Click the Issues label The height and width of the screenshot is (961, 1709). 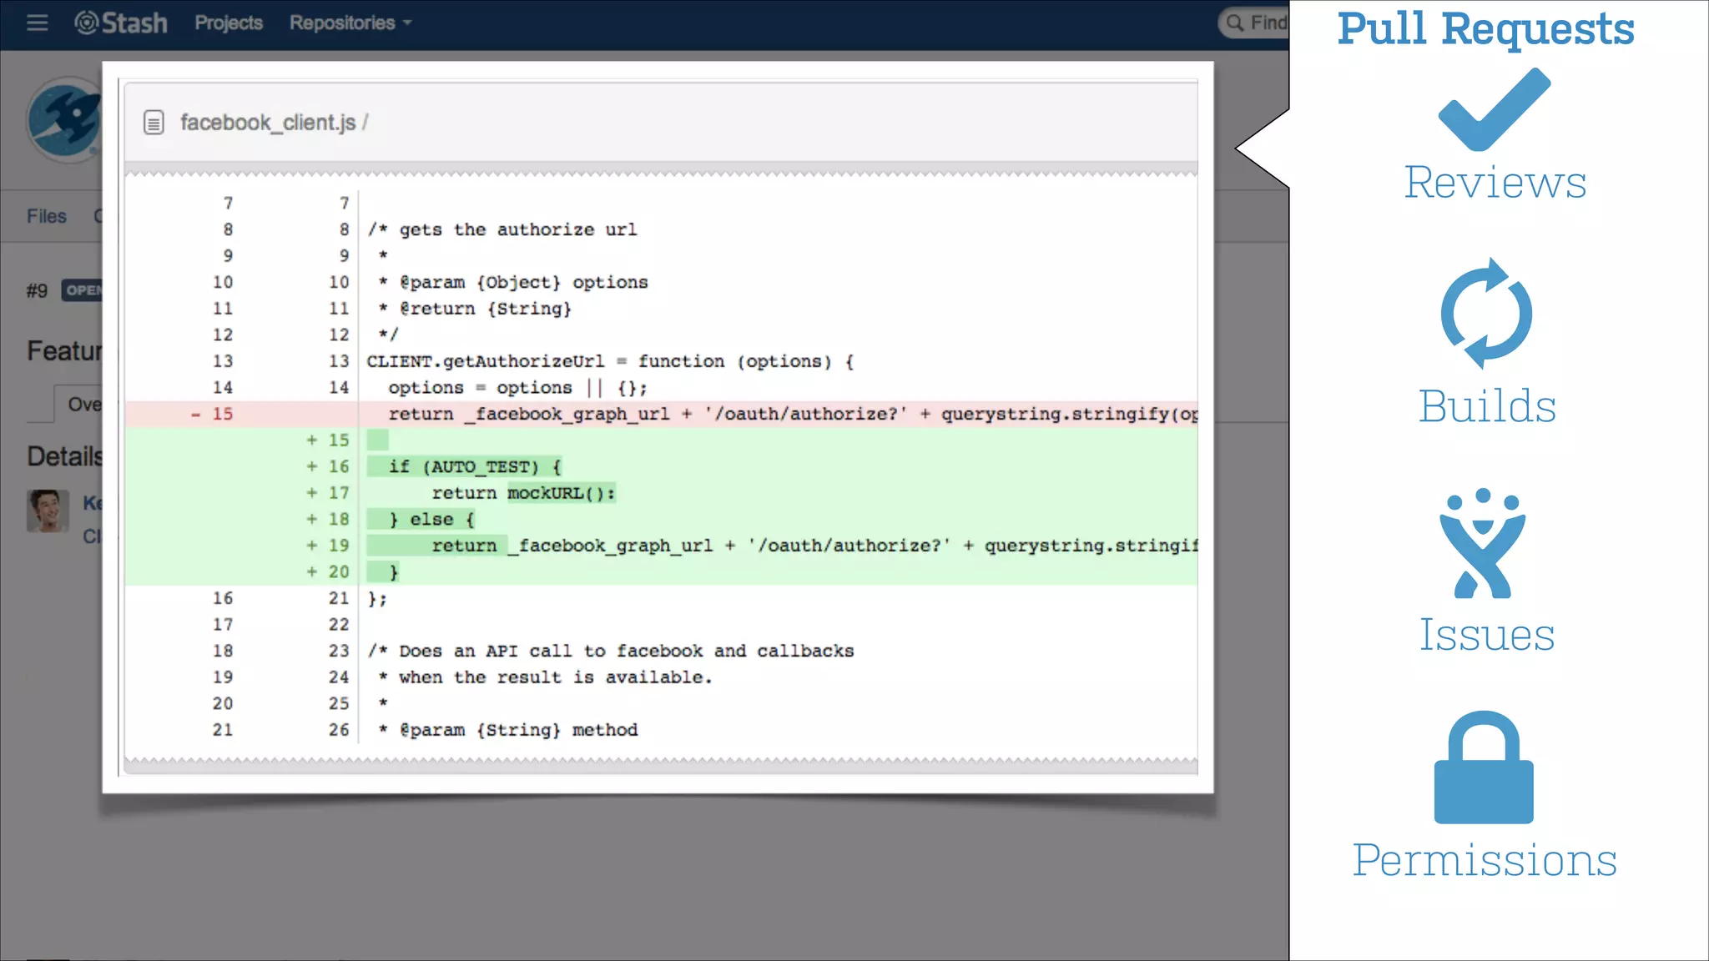(x=1487, y=635)
